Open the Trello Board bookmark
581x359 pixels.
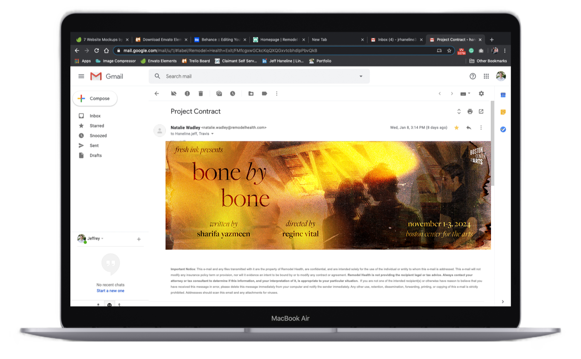click(196, 61)
